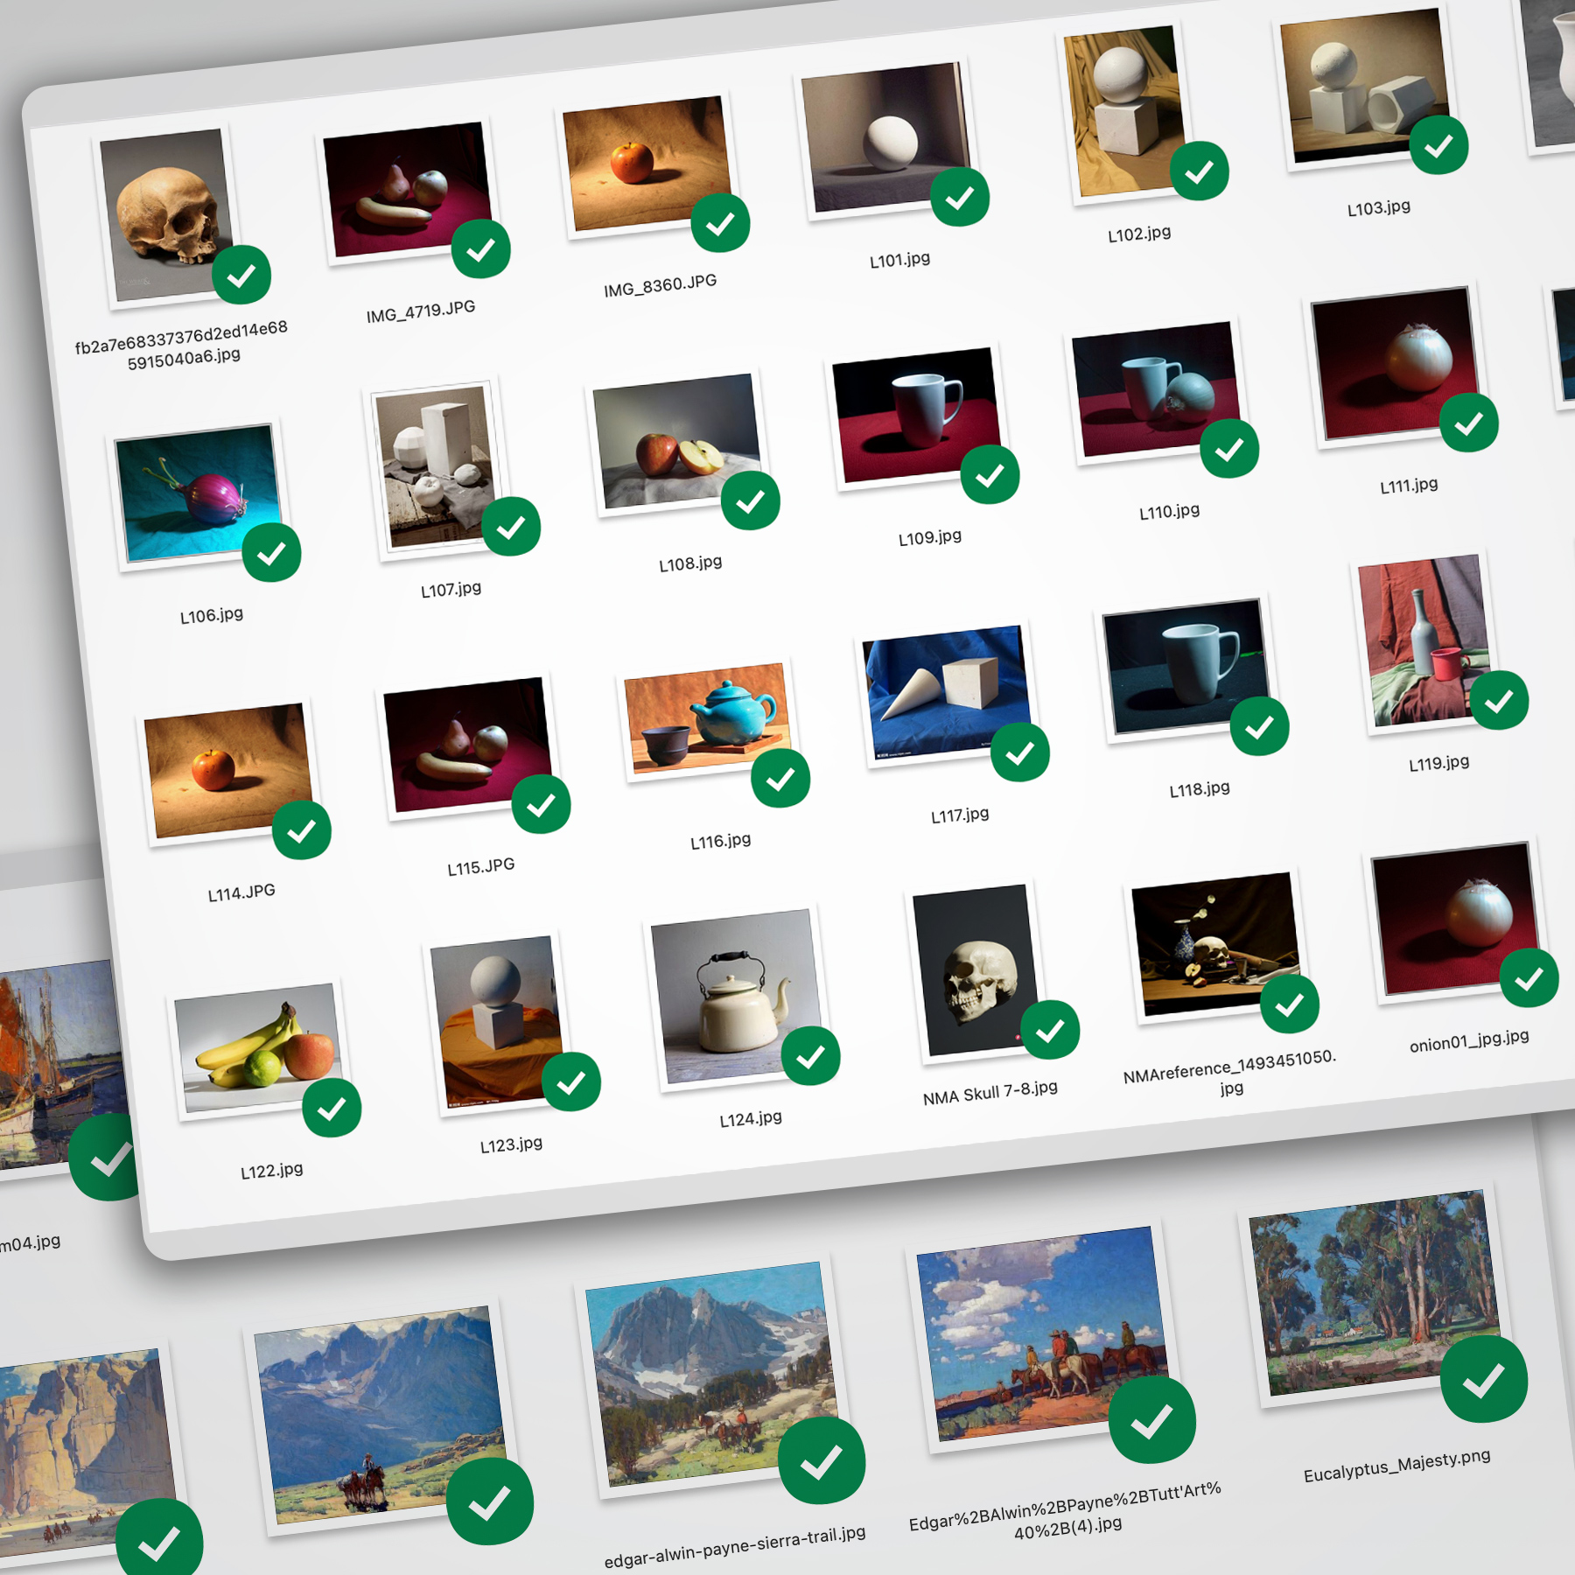
Task: Toggle the checkmark on NMA Skull 7-8.jpg
Action: (1051, 1030)
